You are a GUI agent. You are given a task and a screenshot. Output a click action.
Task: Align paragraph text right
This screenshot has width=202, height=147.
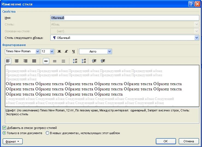point(25,61)
